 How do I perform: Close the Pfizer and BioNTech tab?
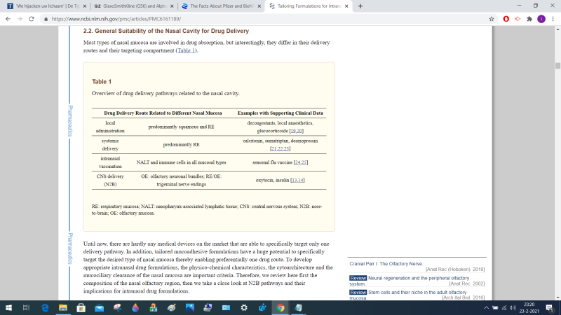259,6
